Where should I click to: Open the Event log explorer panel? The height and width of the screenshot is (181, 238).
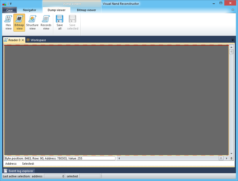click(19, 171)
